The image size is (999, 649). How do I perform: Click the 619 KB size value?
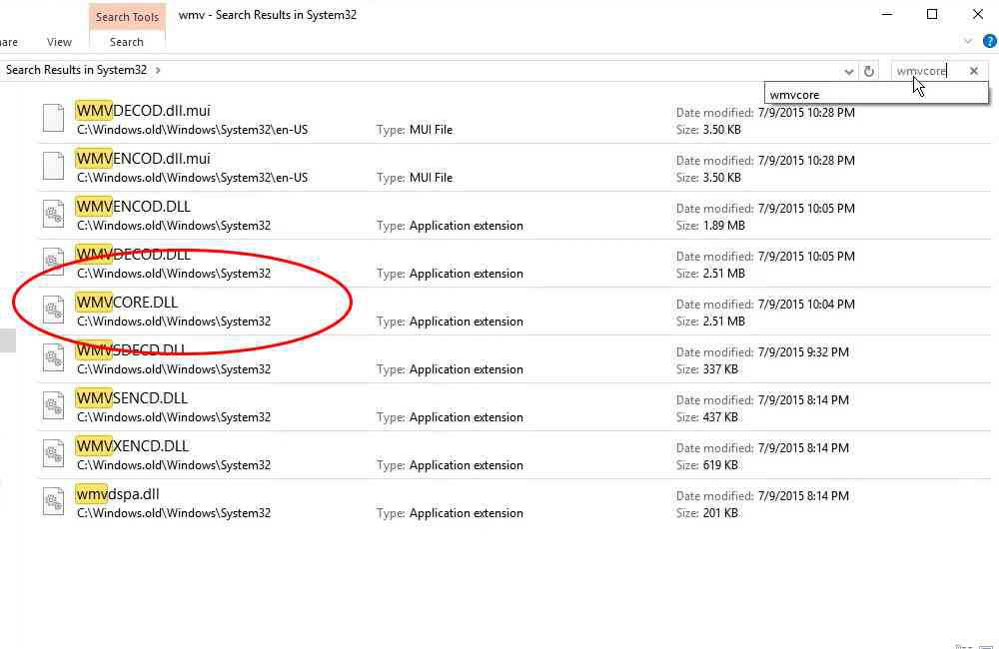[x=720, y=465]
